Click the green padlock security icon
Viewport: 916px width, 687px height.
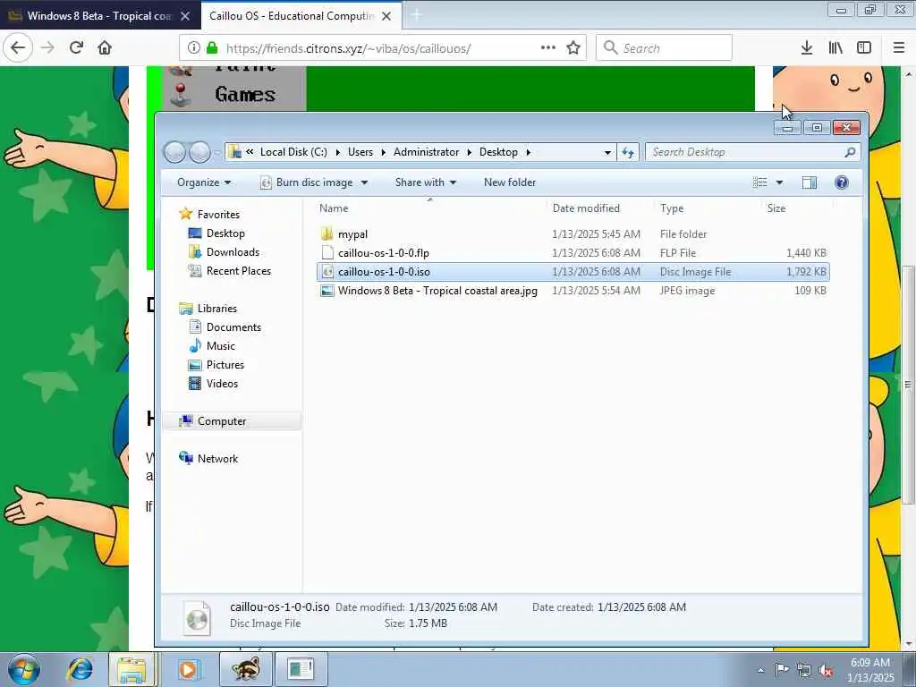(212, 48)
